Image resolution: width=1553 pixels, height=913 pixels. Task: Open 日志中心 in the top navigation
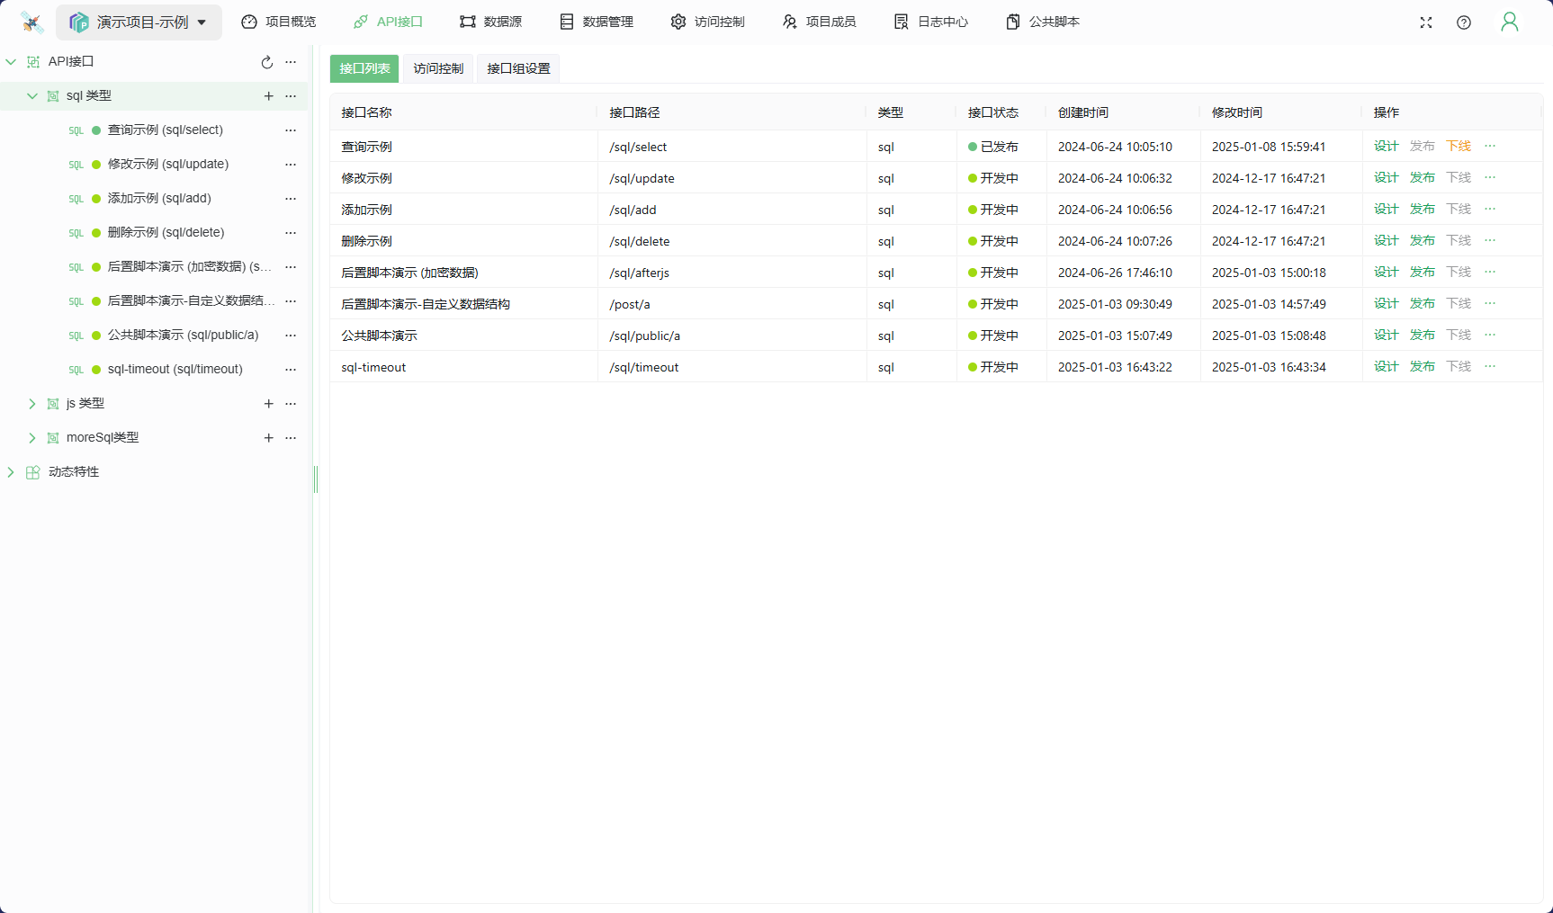pos(931,22)
